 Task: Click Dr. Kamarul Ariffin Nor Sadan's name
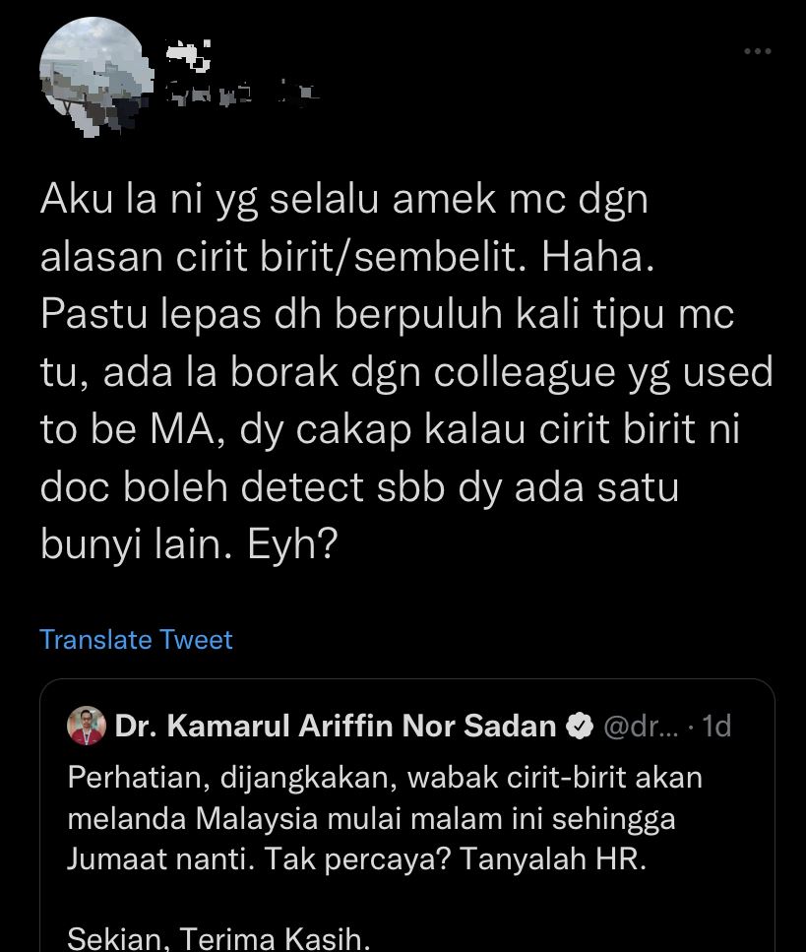click(x=335, y=726)
